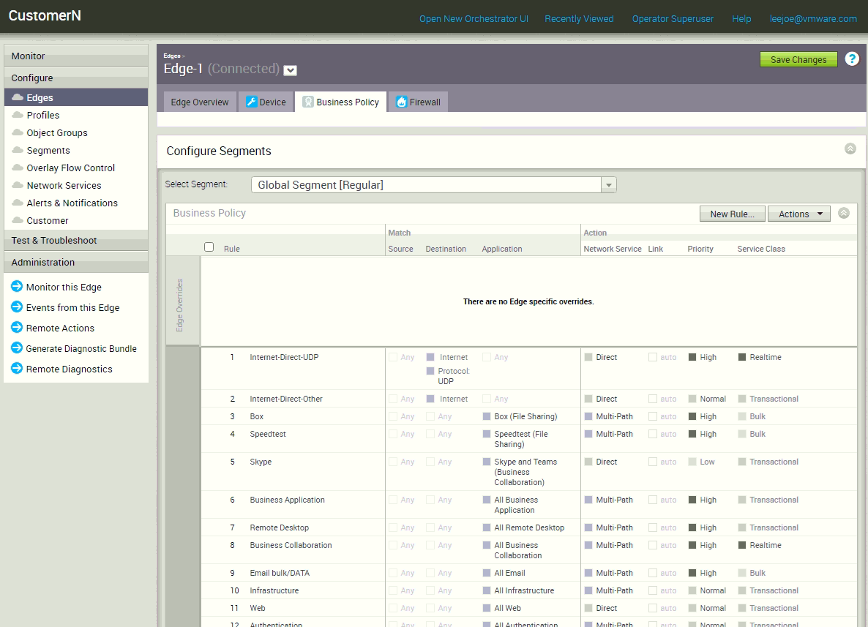
Task: Open Profiles in the Configure menu
Action: tap(43, 115)
